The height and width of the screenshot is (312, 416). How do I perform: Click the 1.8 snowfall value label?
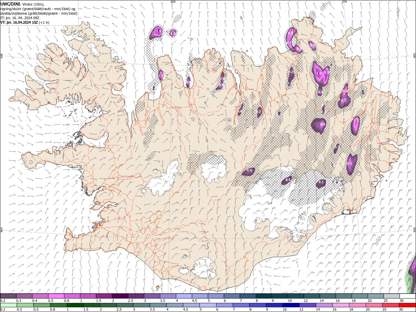(159, 32)
